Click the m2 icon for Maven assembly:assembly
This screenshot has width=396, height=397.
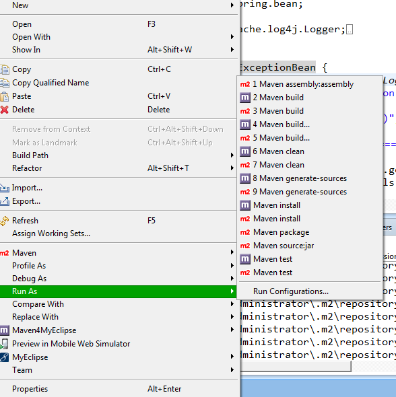click(x=245, y=84)
